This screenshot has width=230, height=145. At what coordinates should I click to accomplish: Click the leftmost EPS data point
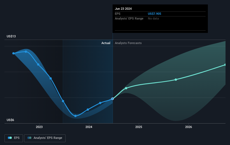click(13, 53)
